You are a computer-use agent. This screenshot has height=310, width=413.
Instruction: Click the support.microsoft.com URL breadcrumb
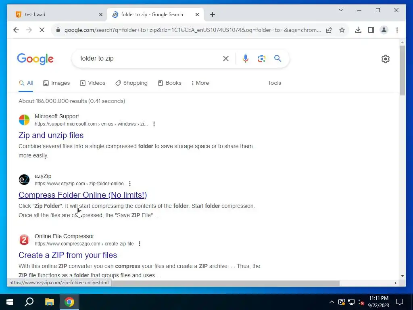91,124
